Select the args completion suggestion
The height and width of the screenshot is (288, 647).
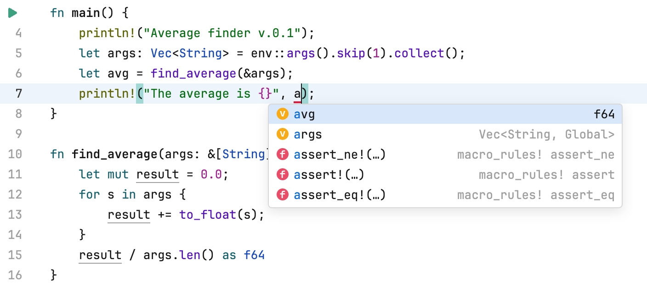308,134
